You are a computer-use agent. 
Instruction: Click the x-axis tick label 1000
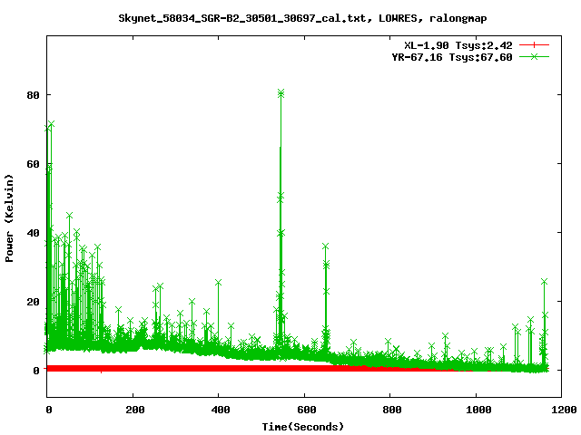[478, 410]
